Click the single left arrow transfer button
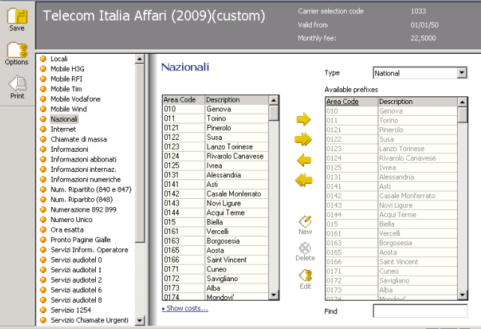 click(x=303, y=159)
